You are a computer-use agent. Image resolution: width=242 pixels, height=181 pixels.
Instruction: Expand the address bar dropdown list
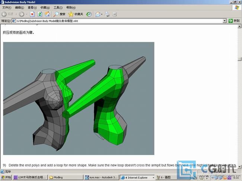coord(225,21)
